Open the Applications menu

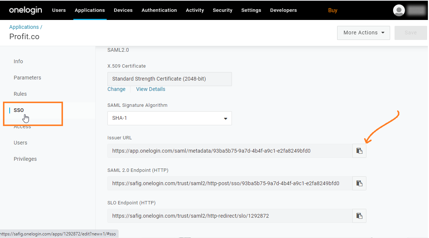pos(90,10)
